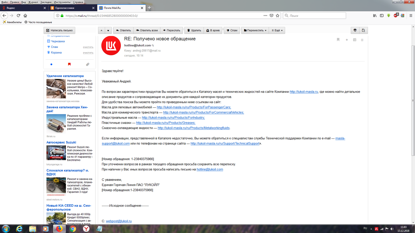Viewport: 415px width, 233px height.
Task: Open the ForIndustry products link
Action: (x=173, y=118)
